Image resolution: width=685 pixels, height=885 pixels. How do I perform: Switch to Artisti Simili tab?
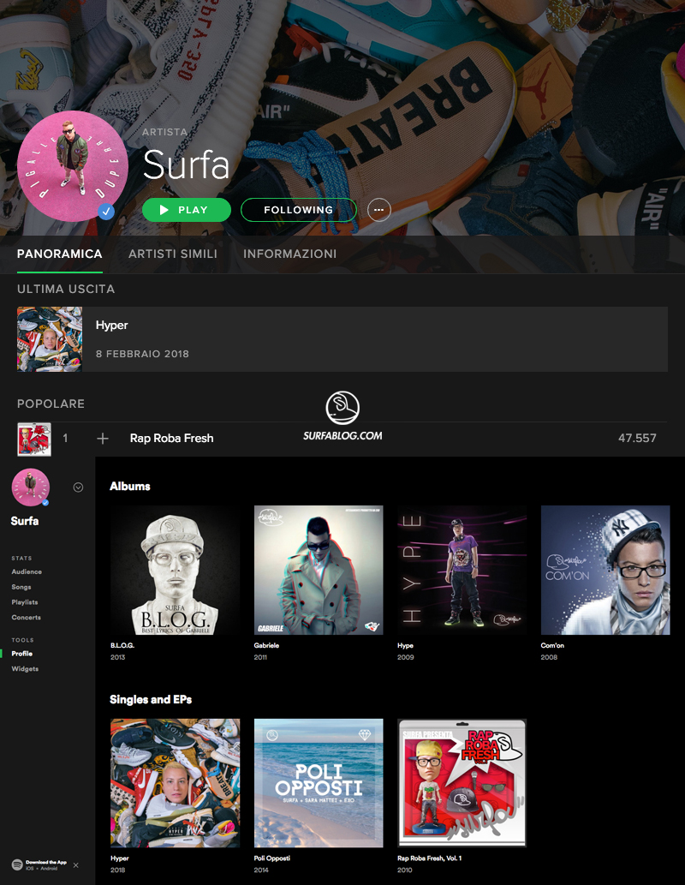[x=172, y=254]
